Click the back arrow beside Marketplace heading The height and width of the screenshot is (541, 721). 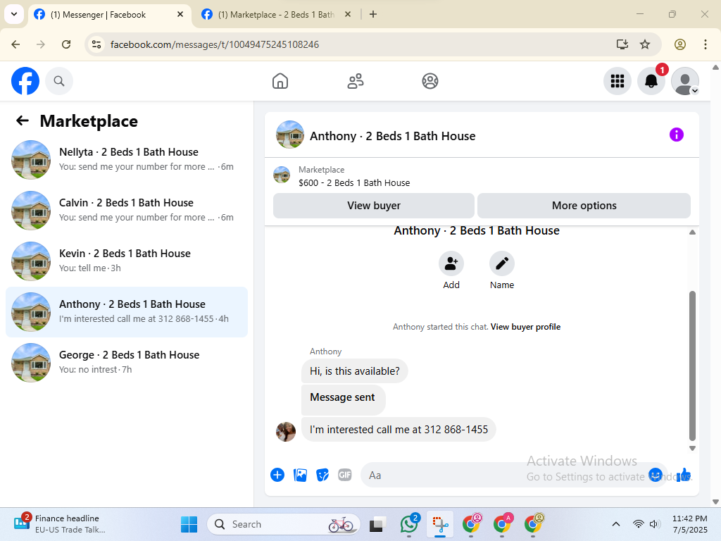23,120
